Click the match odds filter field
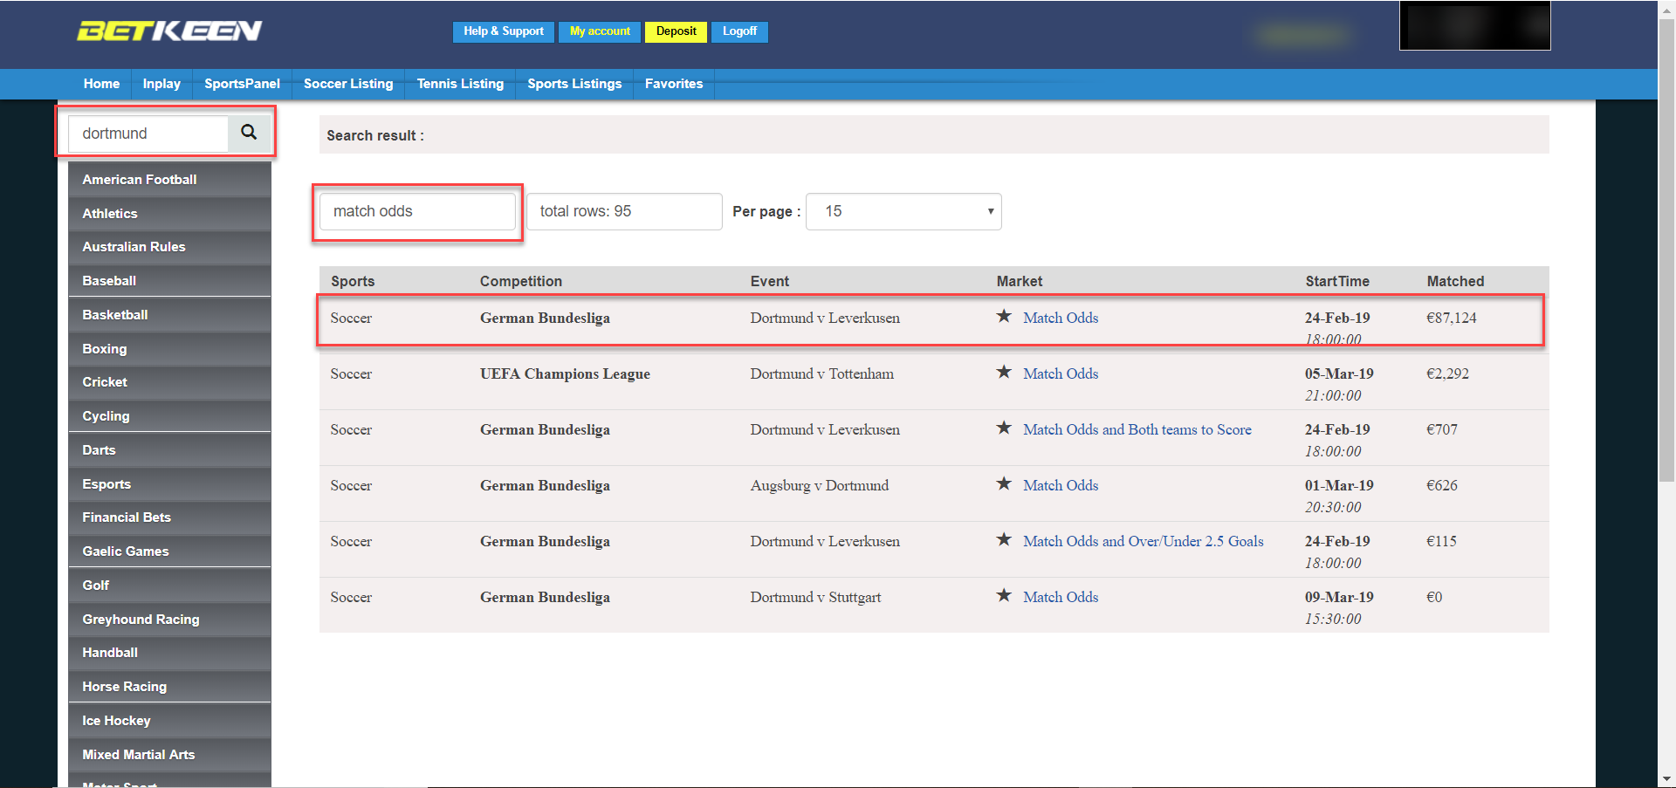1676x788 pixels. coord(417,211)
